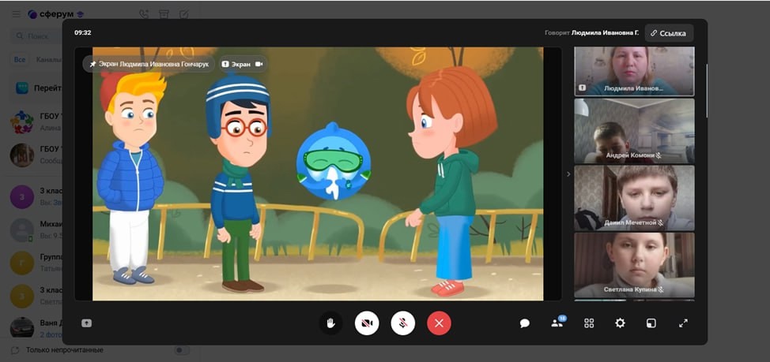Unmute the microphone button
Image resolution: width=770 pixels, height=362 pixels.
tap(402, 323)
